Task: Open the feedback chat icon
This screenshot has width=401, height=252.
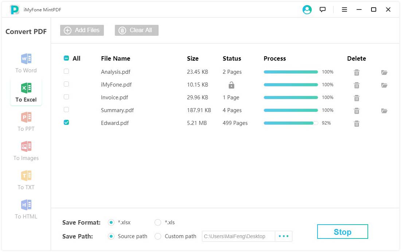Action: pos(323,10)
